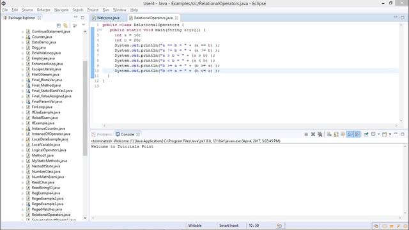Expand Employee.java tree node
The image size is (409, 230).
click(23, 58)
